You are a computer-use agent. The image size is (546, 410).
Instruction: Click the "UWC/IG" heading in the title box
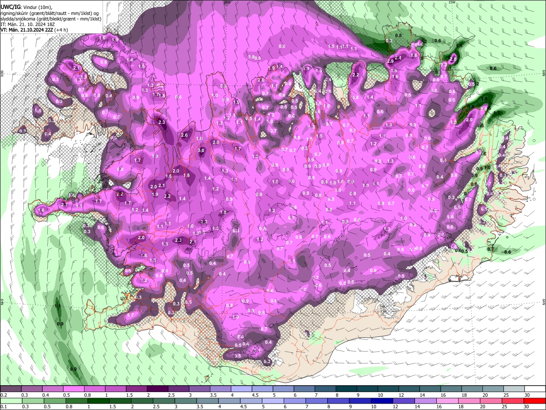pos(10,7)
